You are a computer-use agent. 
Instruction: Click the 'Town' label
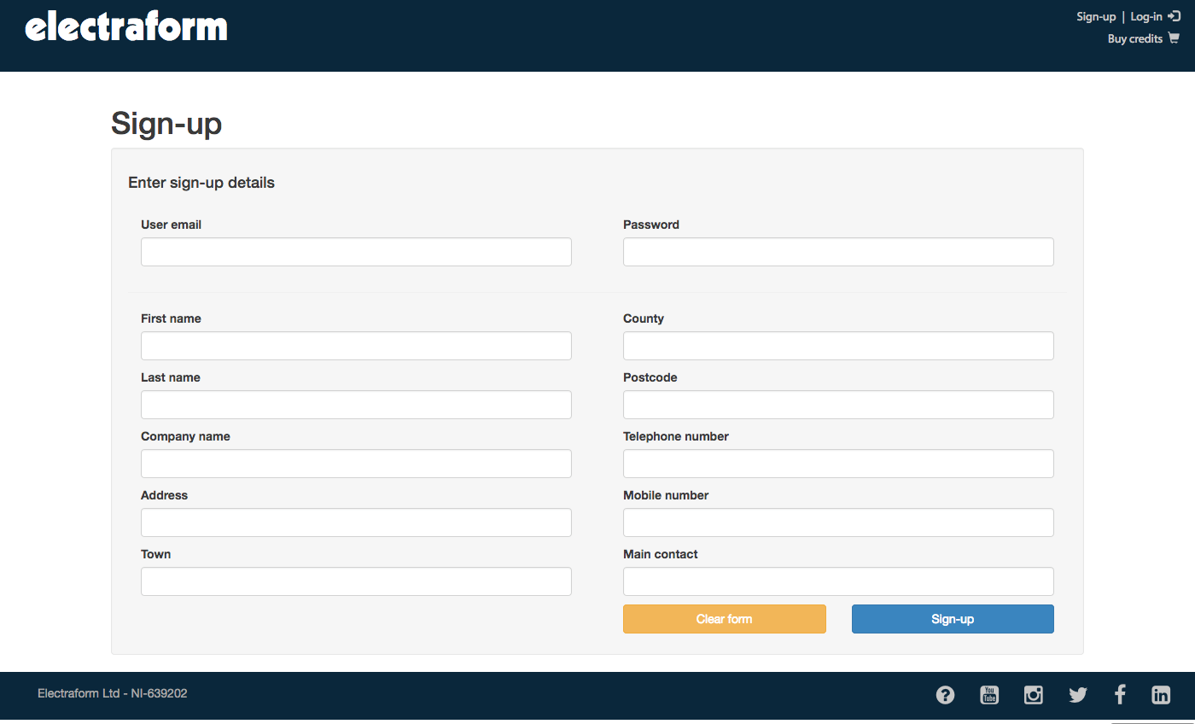click(x=155, y=554)
